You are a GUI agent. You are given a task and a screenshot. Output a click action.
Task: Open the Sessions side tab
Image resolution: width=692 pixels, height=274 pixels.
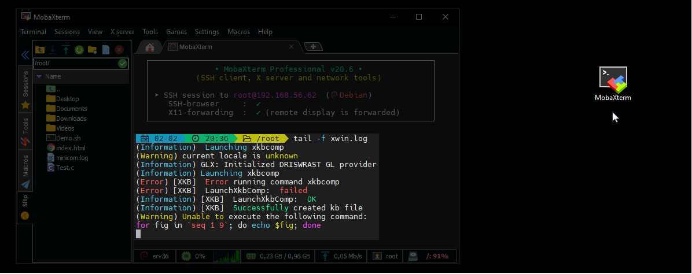(25, 89)
